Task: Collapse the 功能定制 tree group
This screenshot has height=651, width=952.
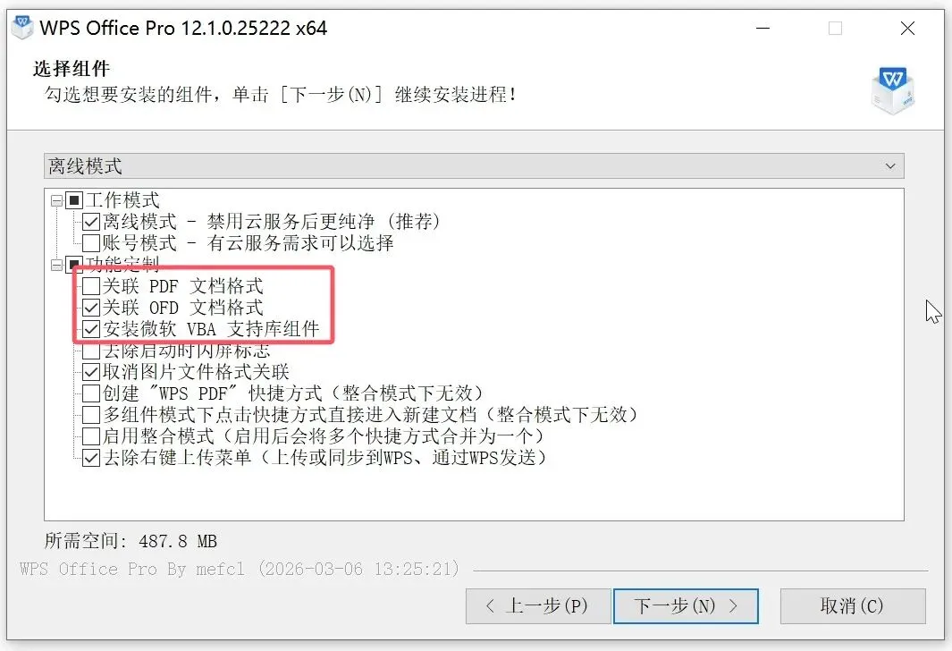Action: pyautogui.click(x=56, y=265)
